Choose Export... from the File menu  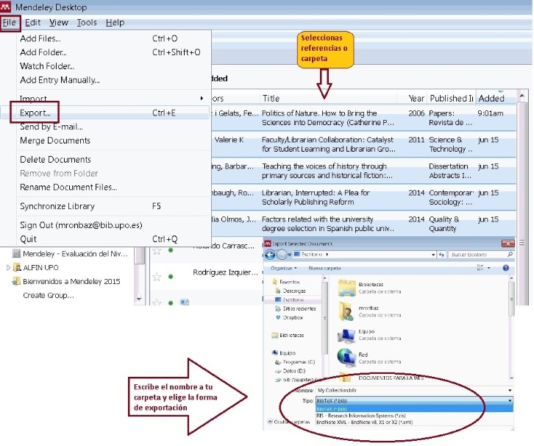[x=105, y=113]
